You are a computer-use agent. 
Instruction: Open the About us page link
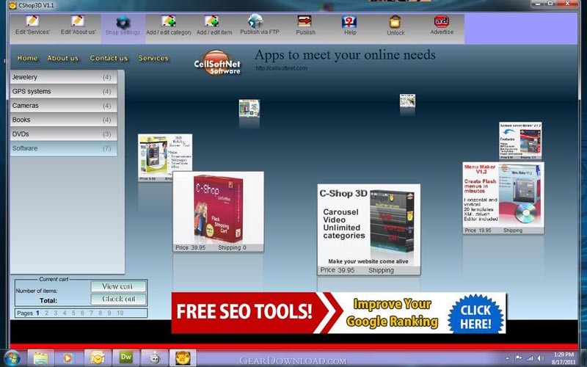click(x=63, y=58)
